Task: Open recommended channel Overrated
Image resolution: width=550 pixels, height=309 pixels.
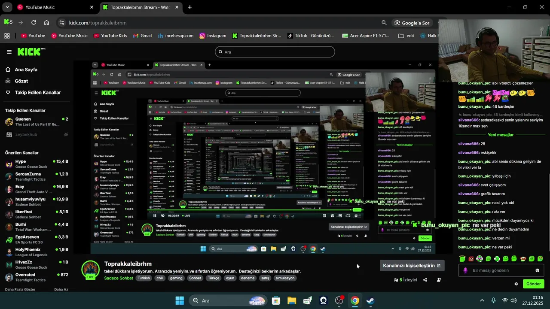Action: pyautogui.click(x=37, y=277)
